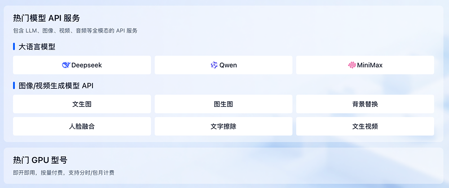
Task: Choose the MiniMax model name text
Action: click(x=370, y=65)
